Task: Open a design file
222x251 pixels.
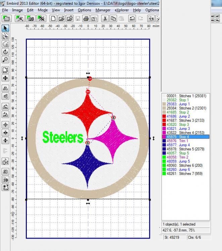Action: click(61, 18)
